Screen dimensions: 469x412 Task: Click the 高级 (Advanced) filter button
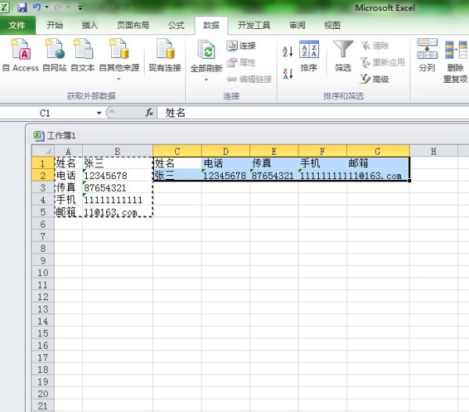[x=374, y=79]
